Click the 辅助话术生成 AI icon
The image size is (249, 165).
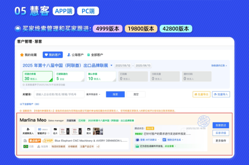click(164, 139)
